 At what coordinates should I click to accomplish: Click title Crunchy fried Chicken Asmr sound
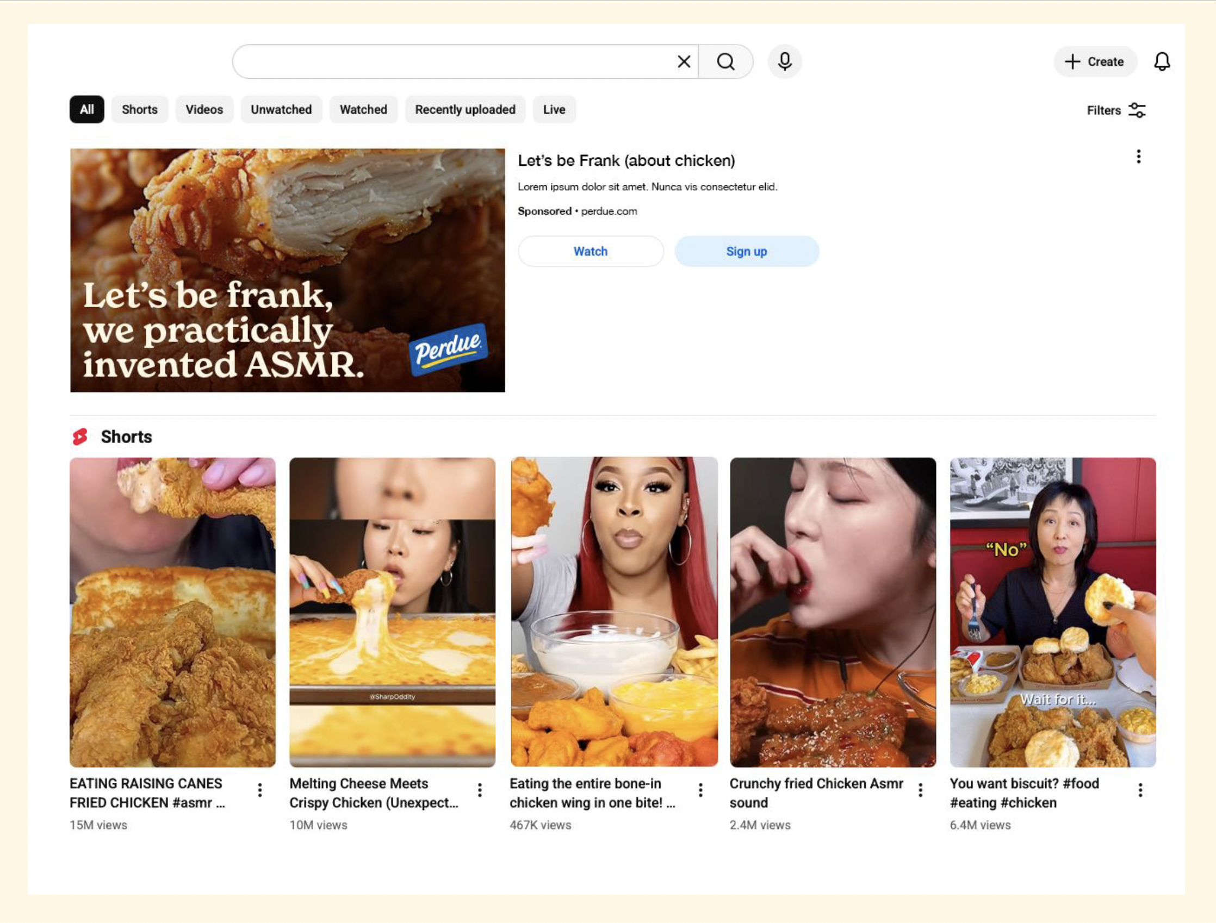[816, 793]
